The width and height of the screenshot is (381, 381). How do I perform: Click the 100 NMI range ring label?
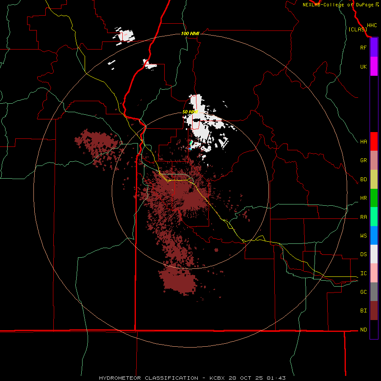190,33
